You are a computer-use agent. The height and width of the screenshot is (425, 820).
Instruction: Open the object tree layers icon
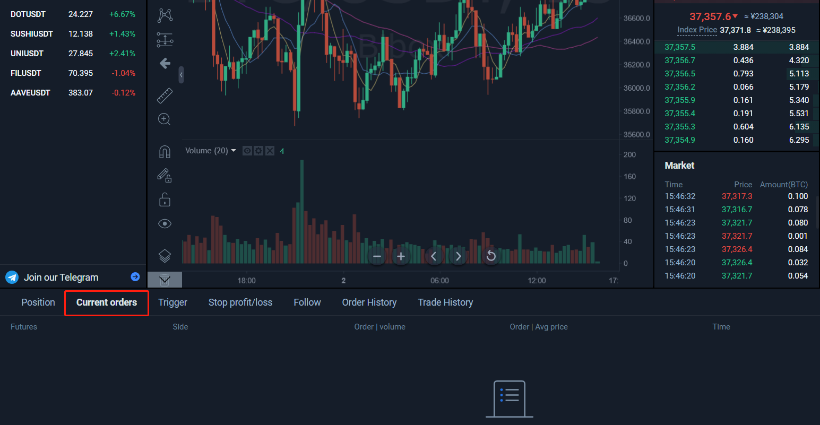coord(165,256)
